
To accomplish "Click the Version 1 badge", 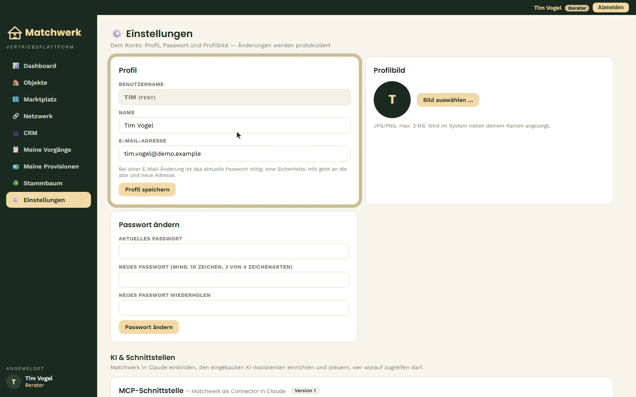I will [305, 390].
